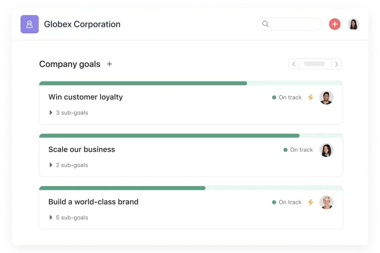Click lightning bolt icon on Win customer loyalty

[x=311, y=97]
